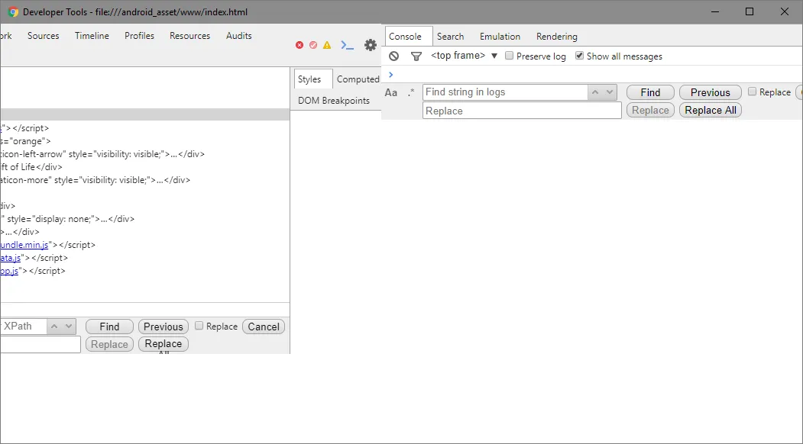Viewport: 803px width, 444px height.
Task: Open the ata.js script link
Action: point(10,258)
